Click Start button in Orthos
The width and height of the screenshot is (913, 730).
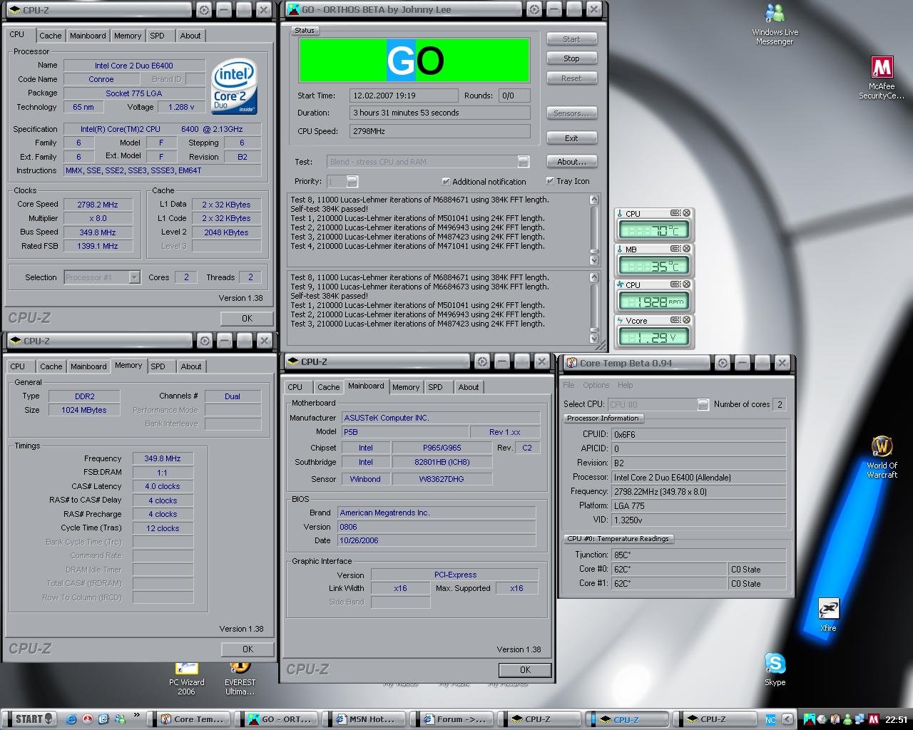coord(571,38)
